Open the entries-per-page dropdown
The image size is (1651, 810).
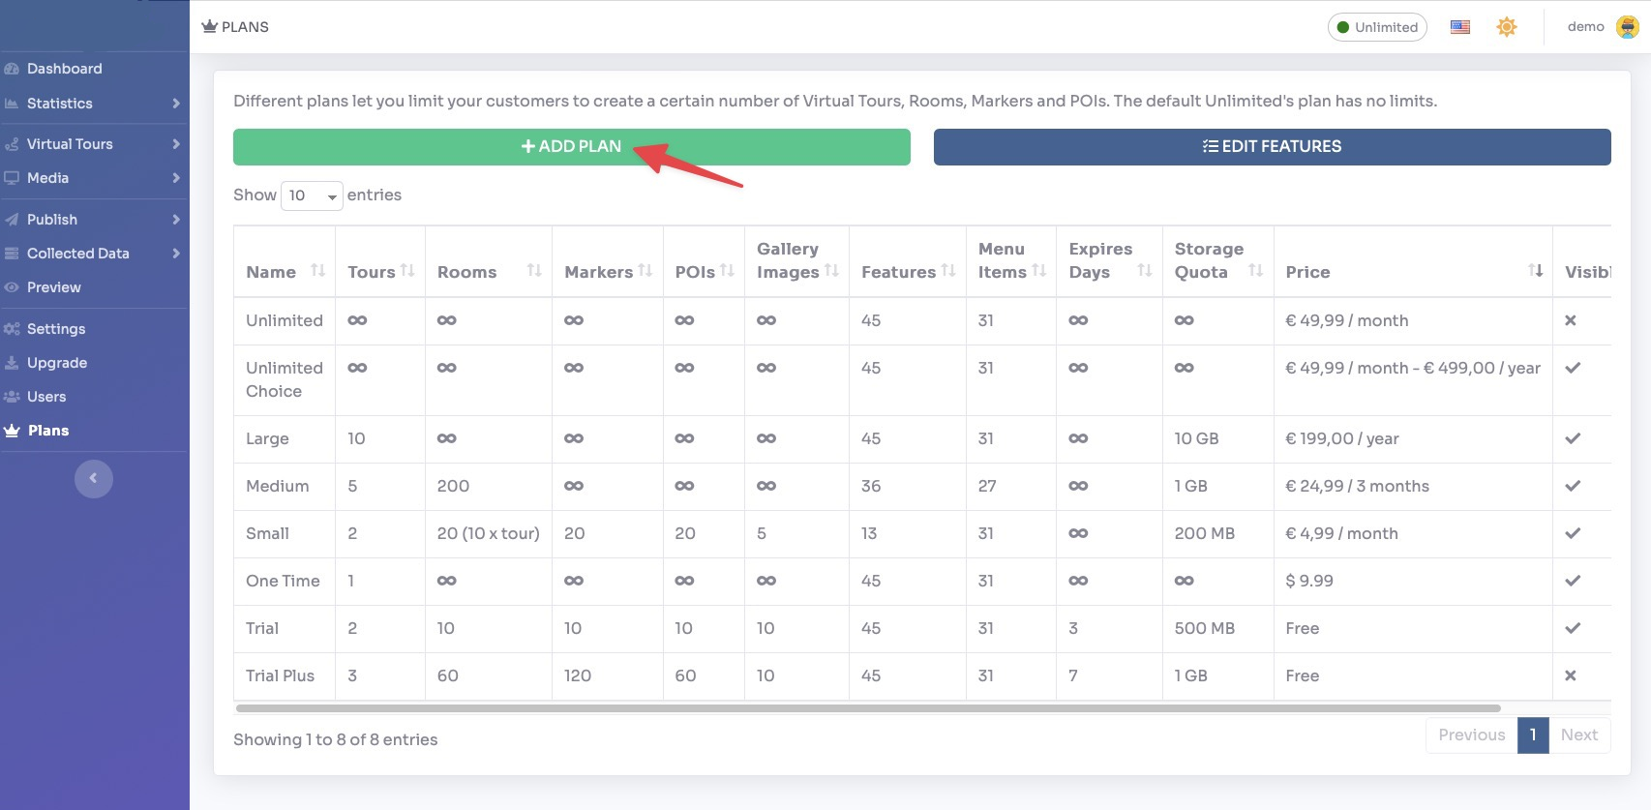[x=311, y=195]
